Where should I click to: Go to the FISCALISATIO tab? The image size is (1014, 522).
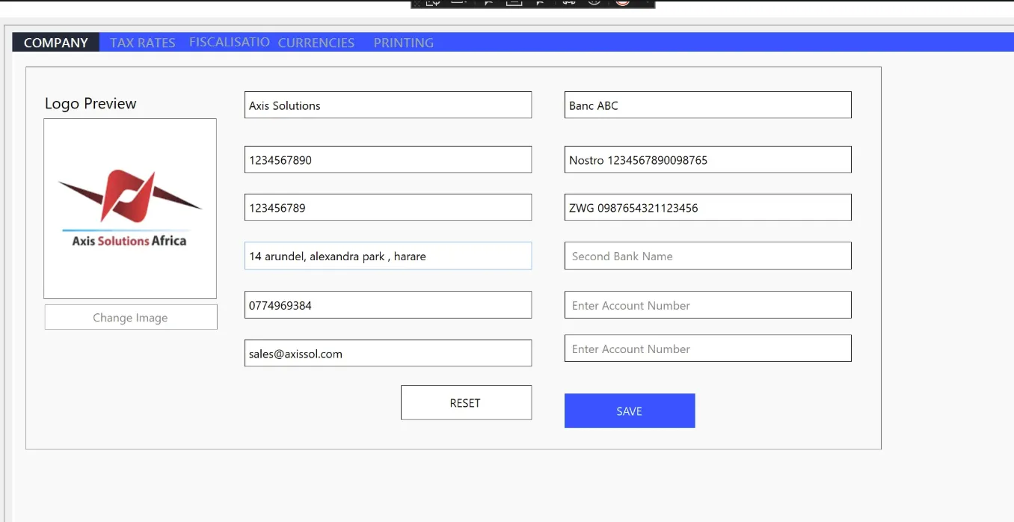(229, 42)
